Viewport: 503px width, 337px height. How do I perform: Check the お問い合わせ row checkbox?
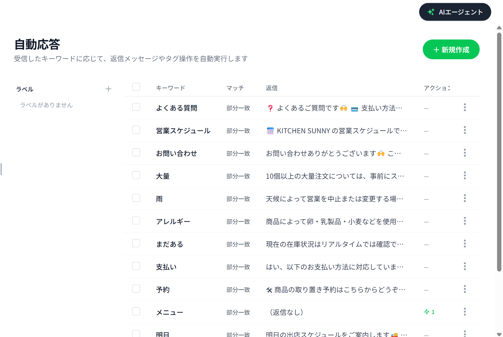coord(136,152)
